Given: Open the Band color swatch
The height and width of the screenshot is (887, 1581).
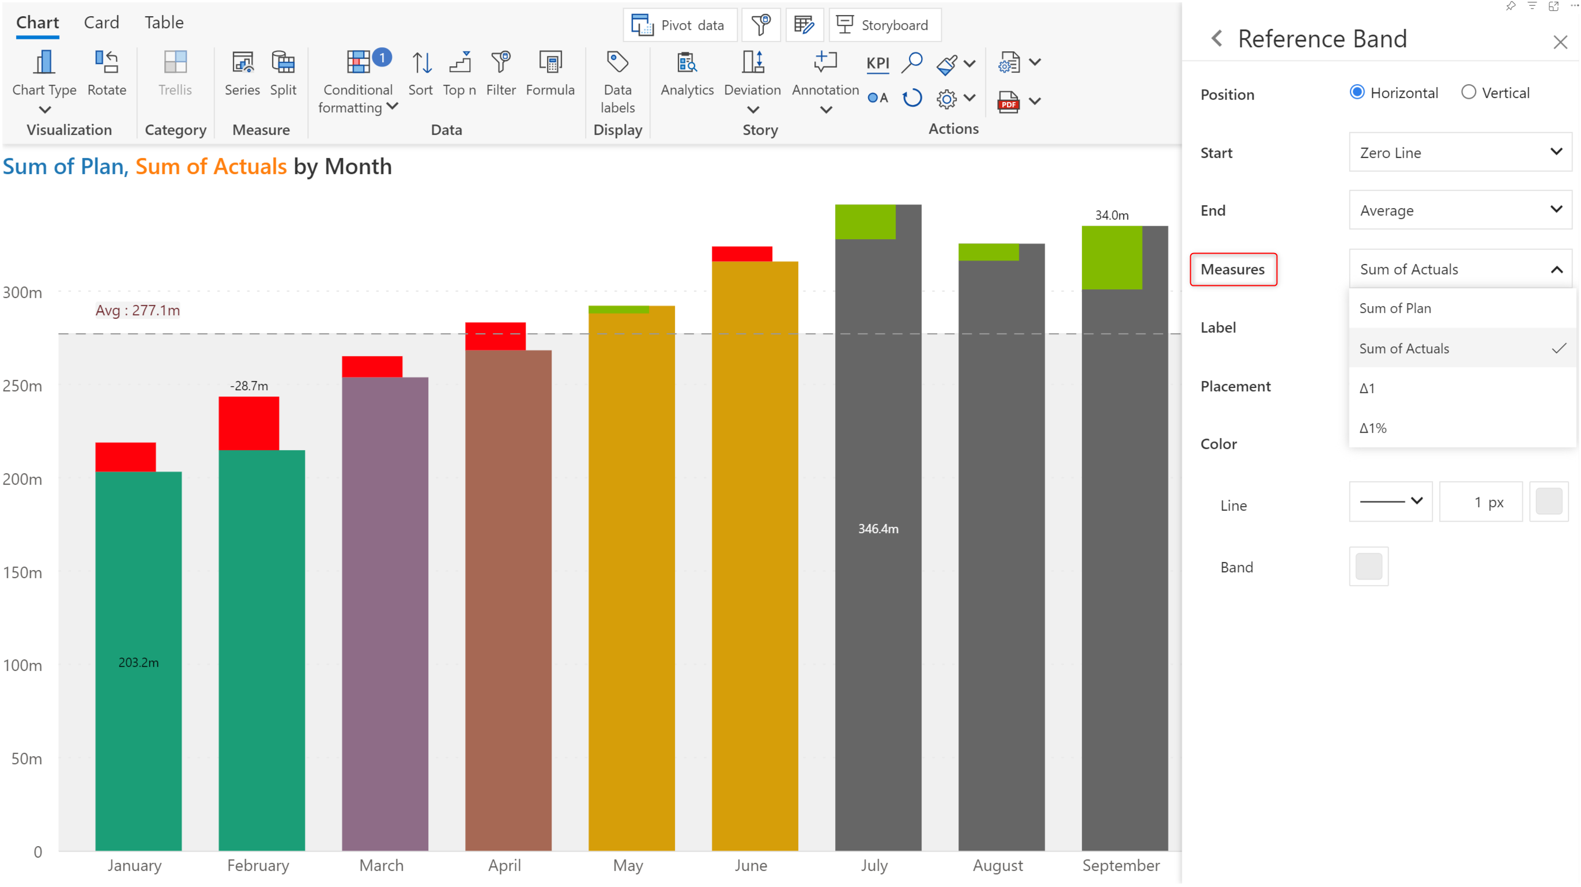Looking at the screenshot, I should point(1368,567).
